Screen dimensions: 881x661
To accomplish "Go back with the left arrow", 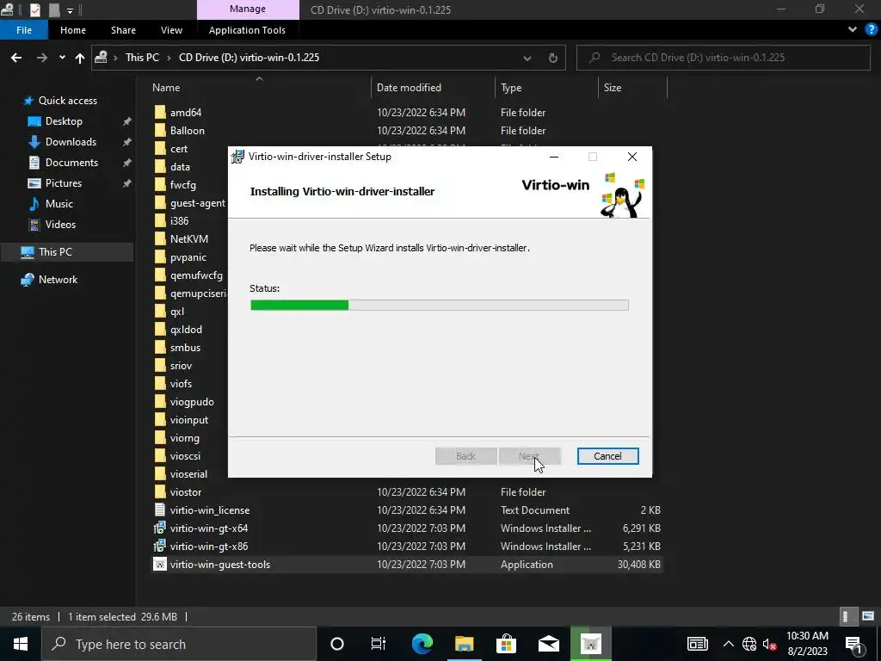I will point(16,58).
